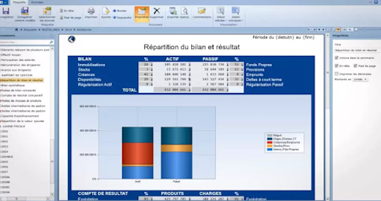This screenshot has height=201, width=381.
Task: Click the Descendre button
Action: pyautogui.click(x=122, y=18)
